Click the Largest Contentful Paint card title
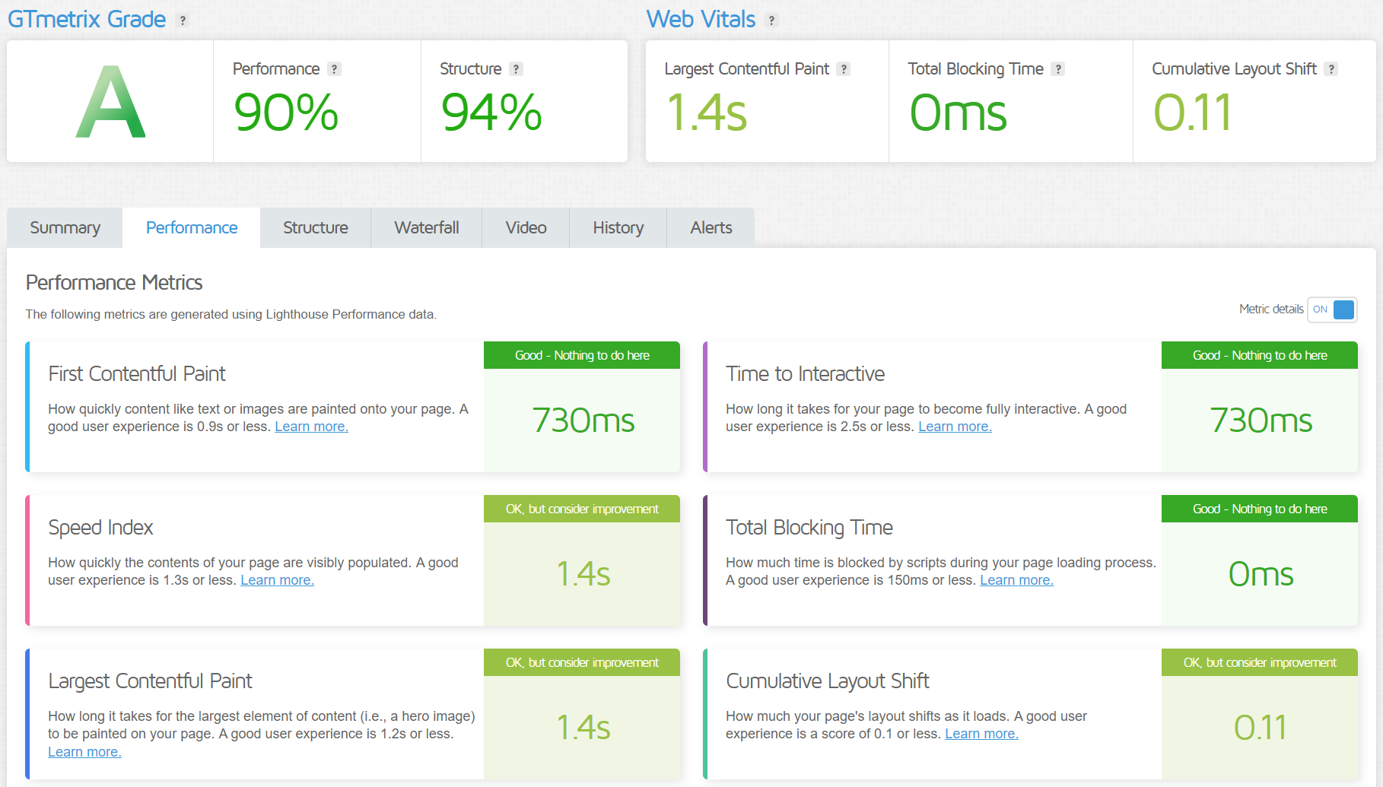Image resolution: width=1383 pixels, height=787 pixels. (x=150, y=681)
